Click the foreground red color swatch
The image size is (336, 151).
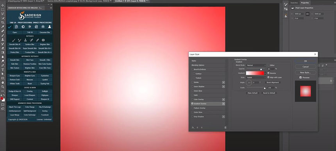pos(2,99)
